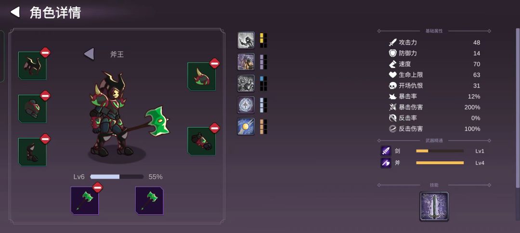Select the compass emblem trait icon
The width and height of the screenshot is (520, 233).
coord(246,105)
